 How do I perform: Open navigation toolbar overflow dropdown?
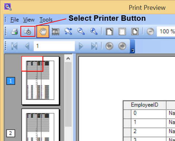coord(132,46)
